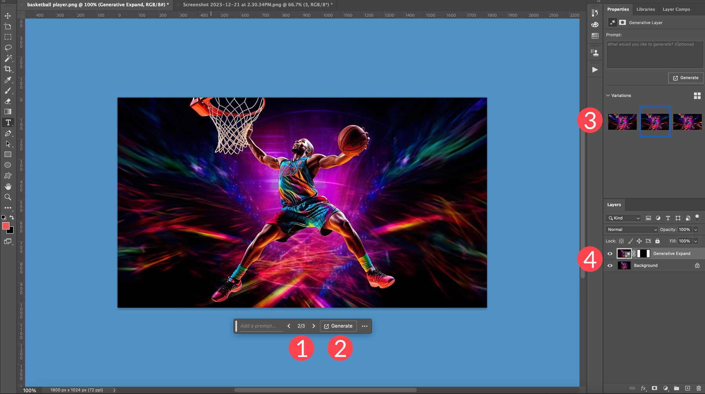
Task: Select the Lasso tool
Action: [8, 48]
